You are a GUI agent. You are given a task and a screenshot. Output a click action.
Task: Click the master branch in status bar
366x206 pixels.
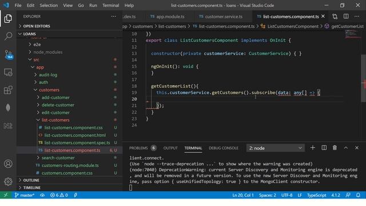click(24, 195)
